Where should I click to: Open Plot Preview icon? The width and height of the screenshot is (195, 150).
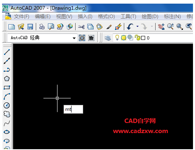[51, 27]
